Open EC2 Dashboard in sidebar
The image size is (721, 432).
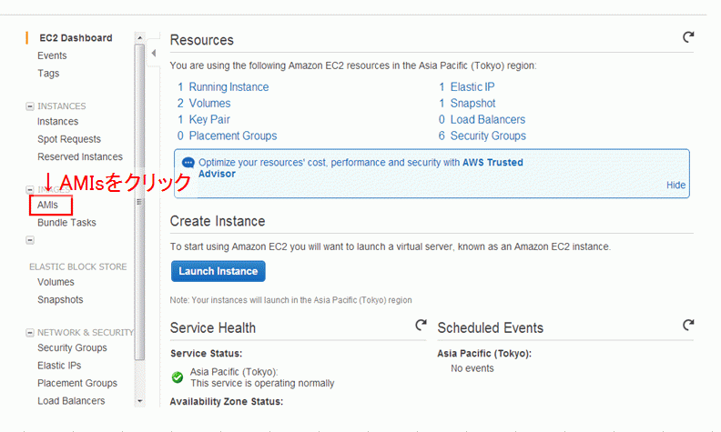[x=76, y=38]
